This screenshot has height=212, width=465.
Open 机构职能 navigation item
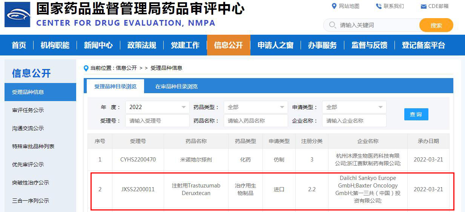55,45
